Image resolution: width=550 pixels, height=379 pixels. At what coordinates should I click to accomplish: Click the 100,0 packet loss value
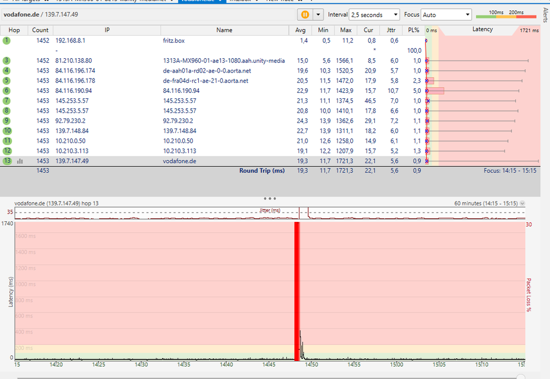[414, 51]
